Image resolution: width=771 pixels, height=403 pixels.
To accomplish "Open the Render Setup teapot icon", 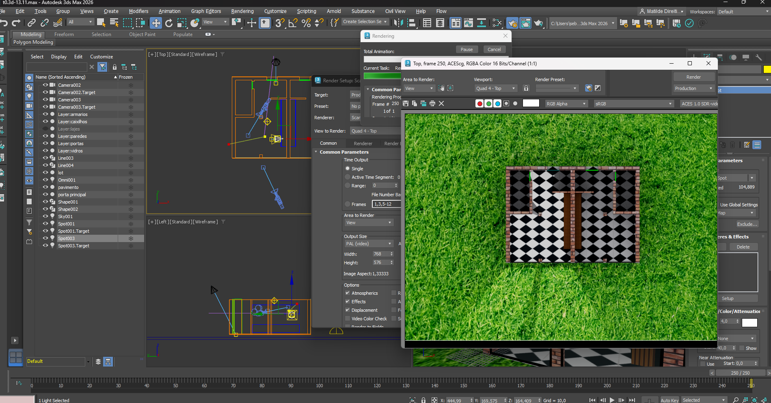I will click(513, 23).
